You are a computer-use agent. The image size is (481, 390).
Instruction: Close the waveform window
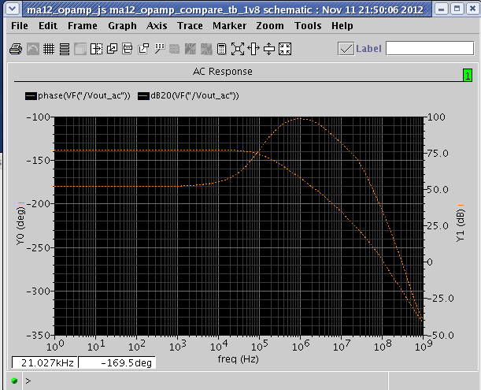click(472, 9)
